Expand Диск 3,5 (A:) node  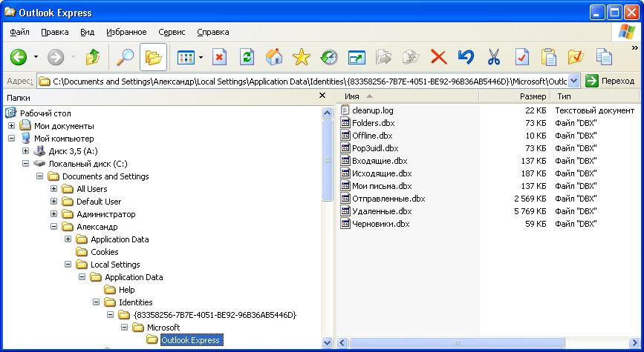tap(25, 150)
